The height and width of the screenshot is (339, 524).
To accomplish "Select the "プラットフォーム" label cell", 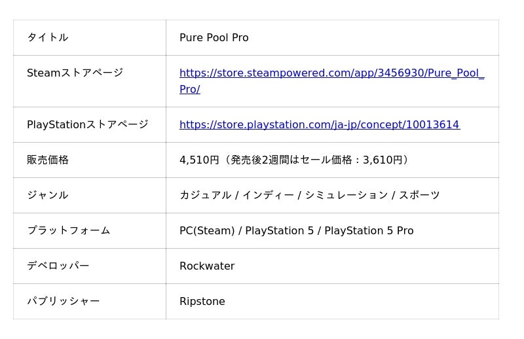I will point(68,230).
